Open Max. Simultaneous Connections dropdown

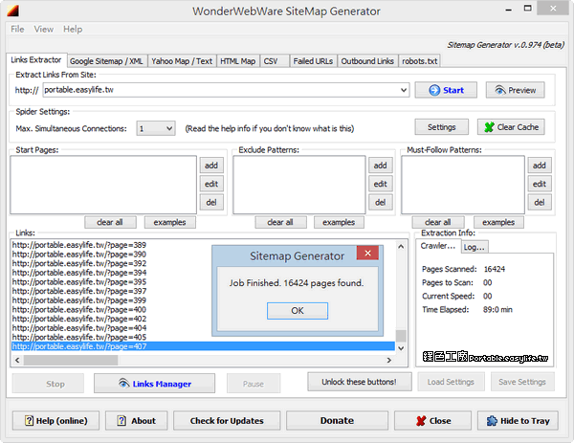point(156,128)
